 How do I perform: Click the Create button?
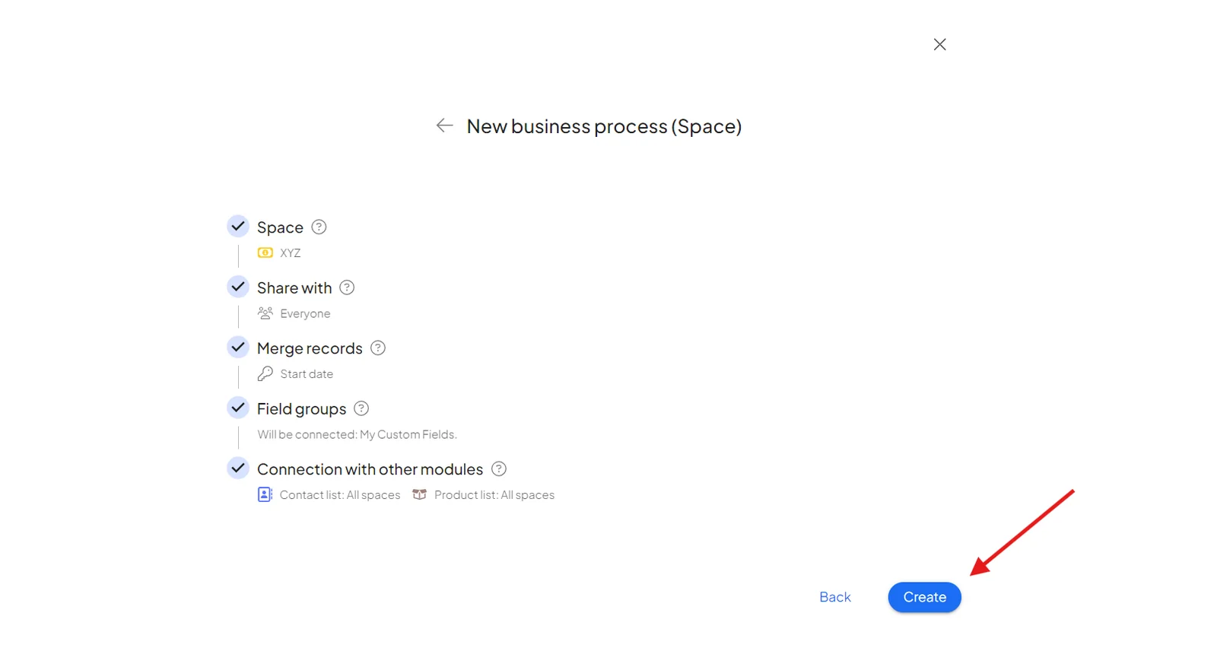(x=924, y=597)
